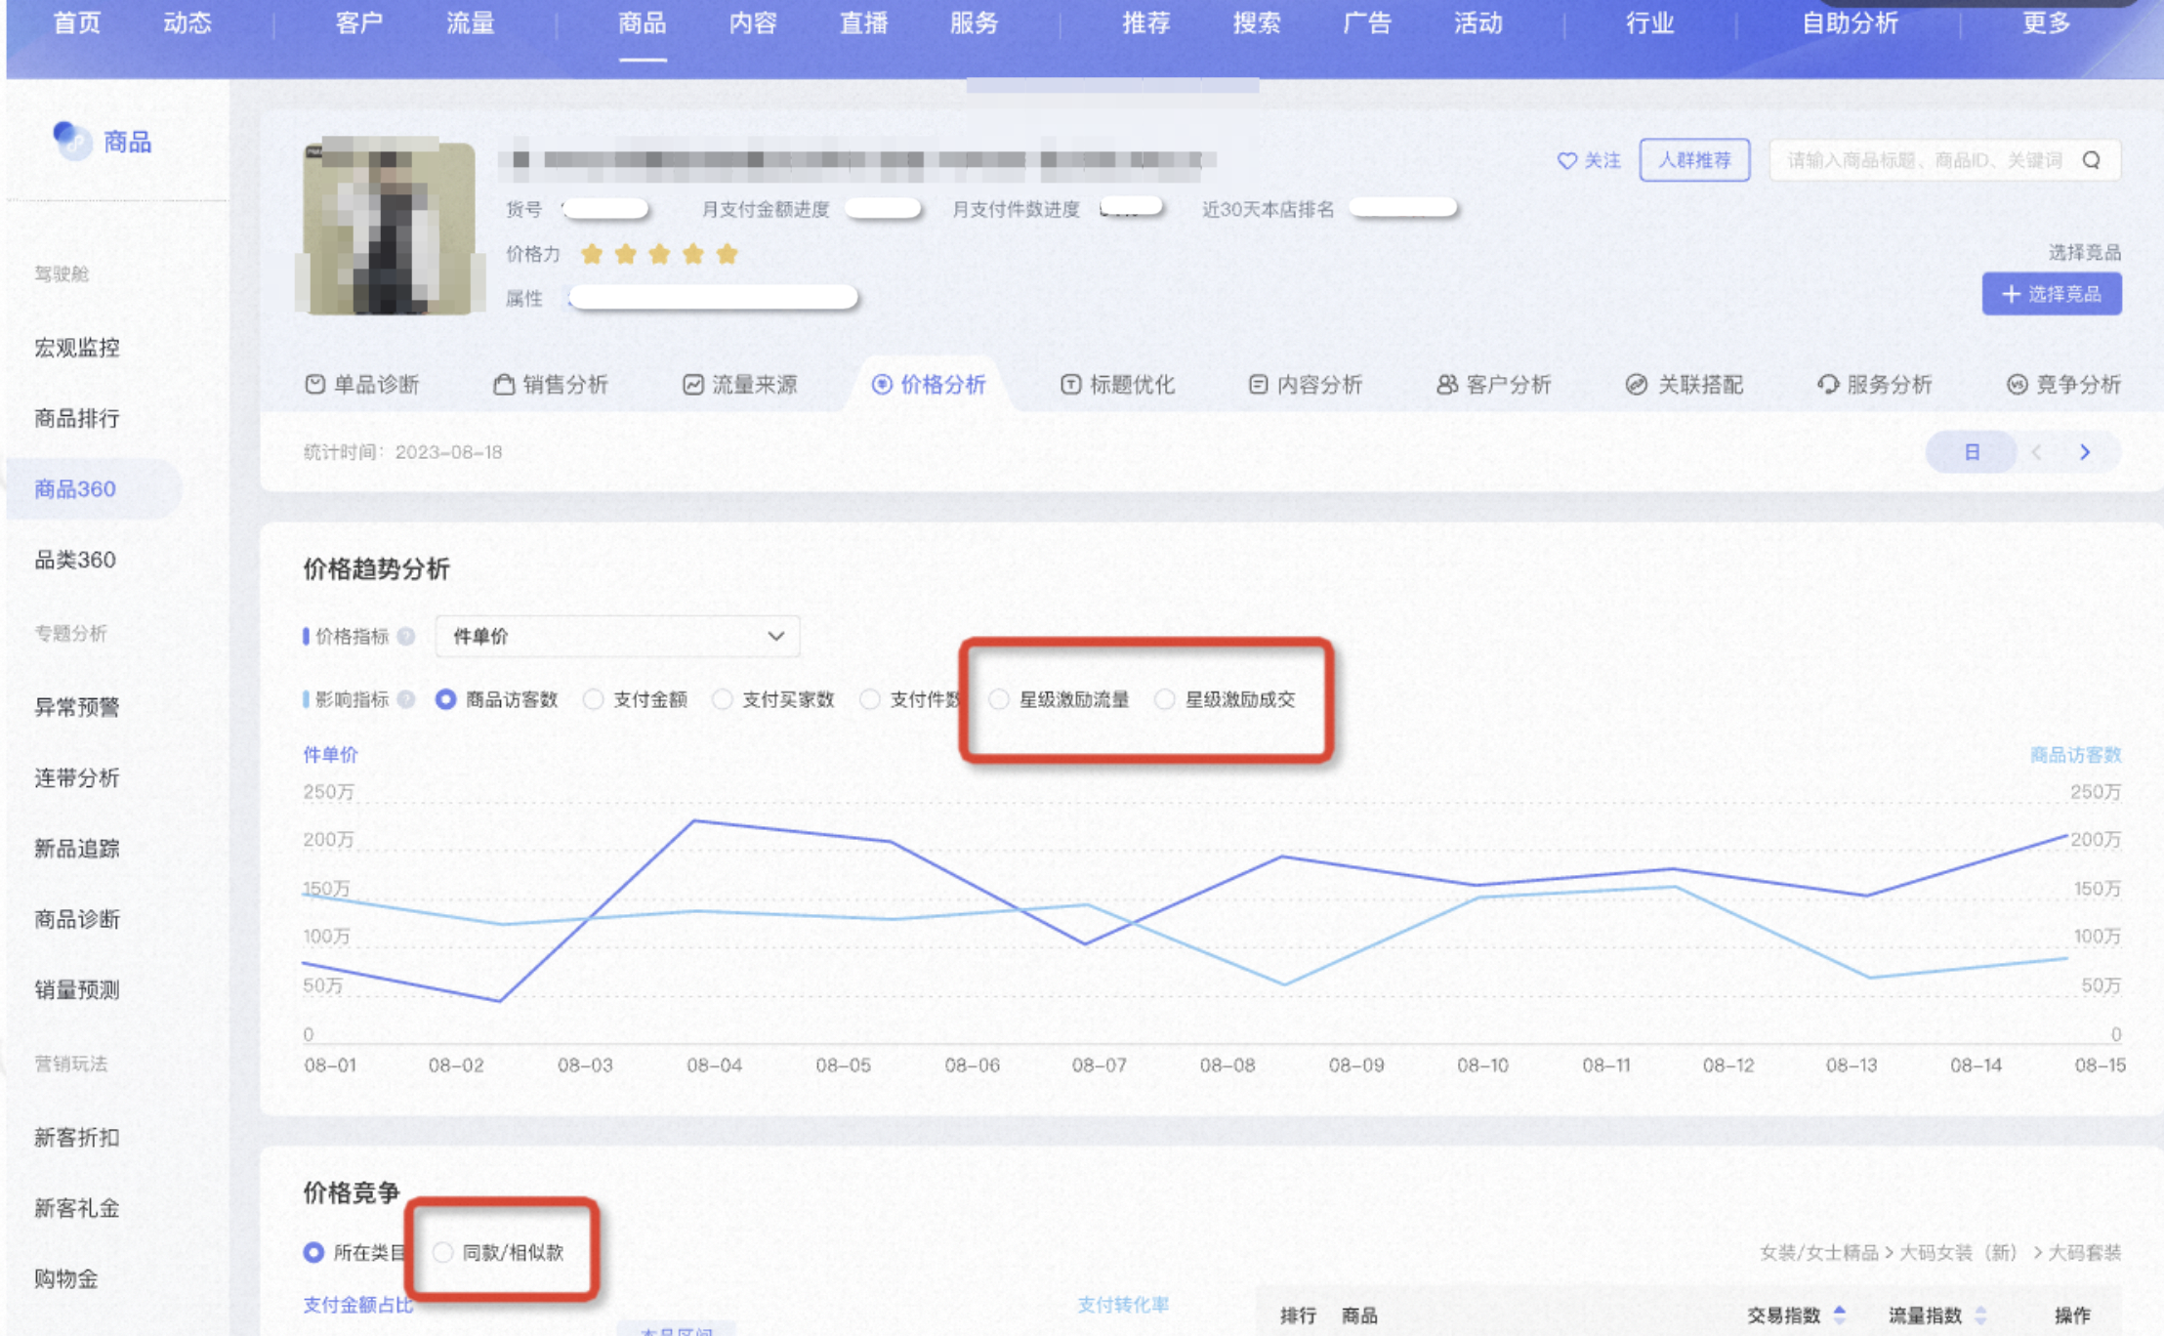This screenshot has width=2164, height=1336.
Task: Click the 单品诊断 tab icon
Action: [314, 384]
